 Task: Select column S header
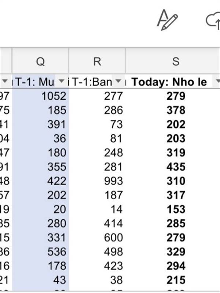click(175, 62)
